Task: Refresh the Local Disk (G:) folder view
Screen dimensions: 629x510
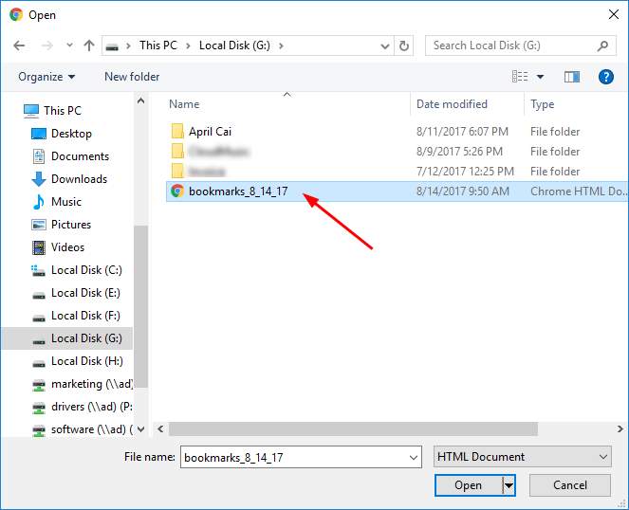Action: [x=405, y=46]
